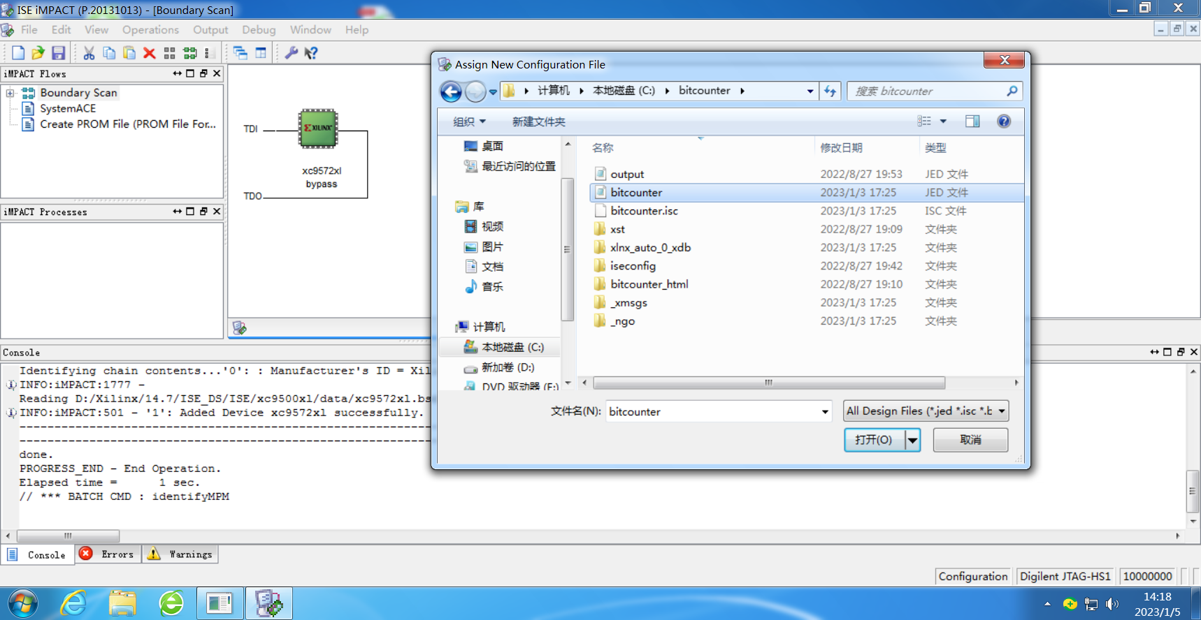The image size is (1201, 620).
Task: Open Internet Explorer from the taskbar
Action: 73,603
